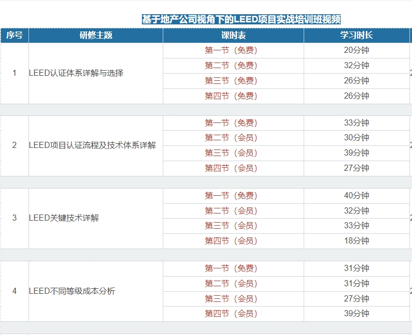This screenshot has width=412, height=335.
Task: Open member lesson 第二节（会员）in topic 2
Action: 232,137
